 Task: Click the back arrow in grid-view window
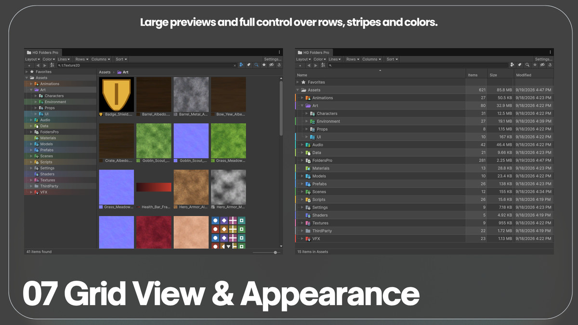click(x=38, y=65)
